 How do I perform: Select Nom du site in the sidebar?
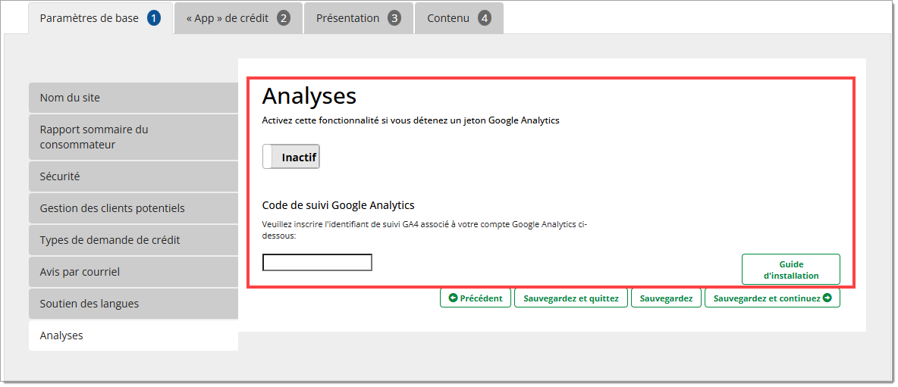pos(133,98)
